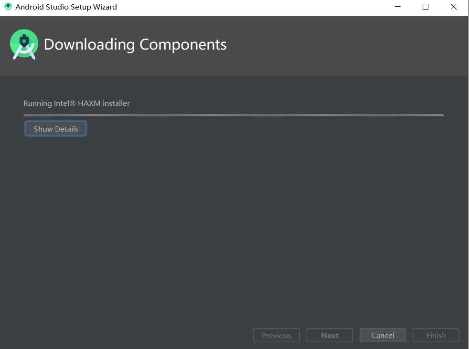
Task: Click the word HAXM in status line
Action: (x=89, y=103)
